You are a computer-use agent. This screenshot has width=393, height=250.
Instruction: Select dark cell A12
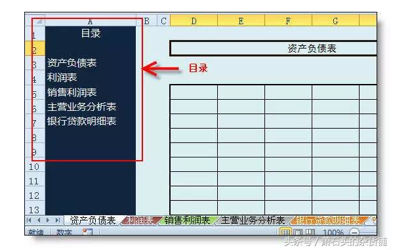[x=91, y=194]
